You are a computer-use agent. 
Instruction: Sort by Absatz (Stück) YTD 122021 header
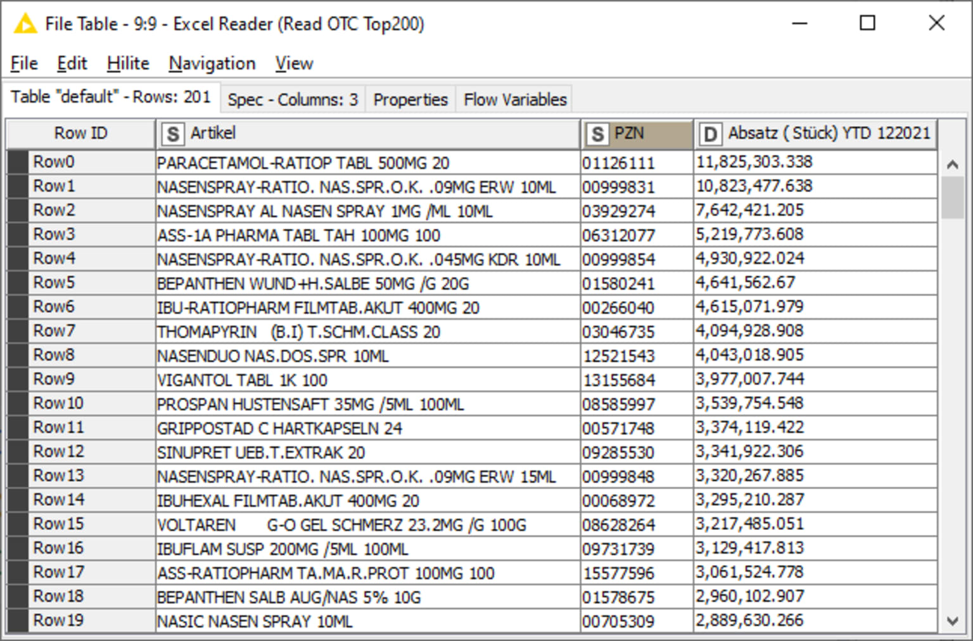[x=815, y=134]
